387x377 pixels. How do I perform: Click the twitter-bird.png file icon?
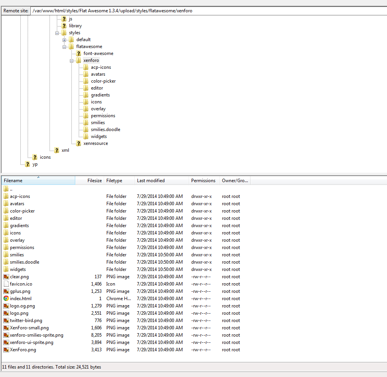pos(6,321)
